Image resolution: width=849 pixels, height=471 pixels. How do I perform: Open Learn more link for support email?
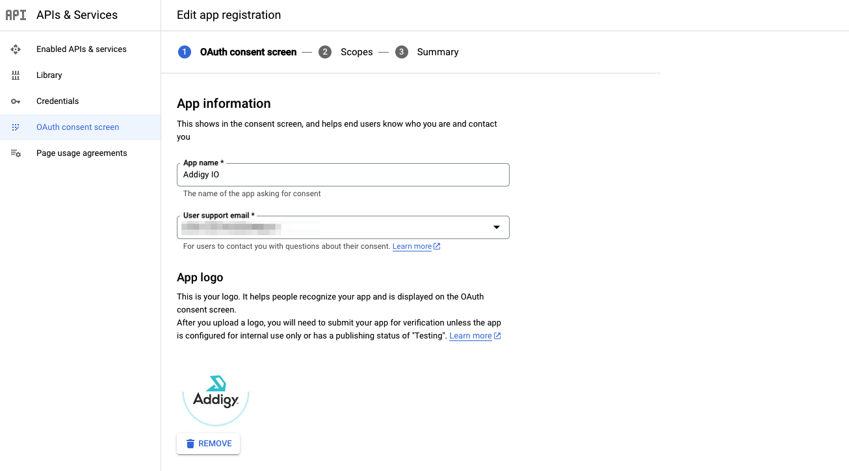tap(412, 246)
